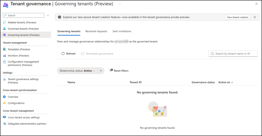Open the ellipsis more options menu
The image size is (262, 136).
click(x=119, y=4)
